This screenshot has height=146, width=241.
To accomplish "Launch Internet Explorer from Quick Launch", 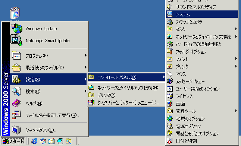I will click(x=34, y=141).
